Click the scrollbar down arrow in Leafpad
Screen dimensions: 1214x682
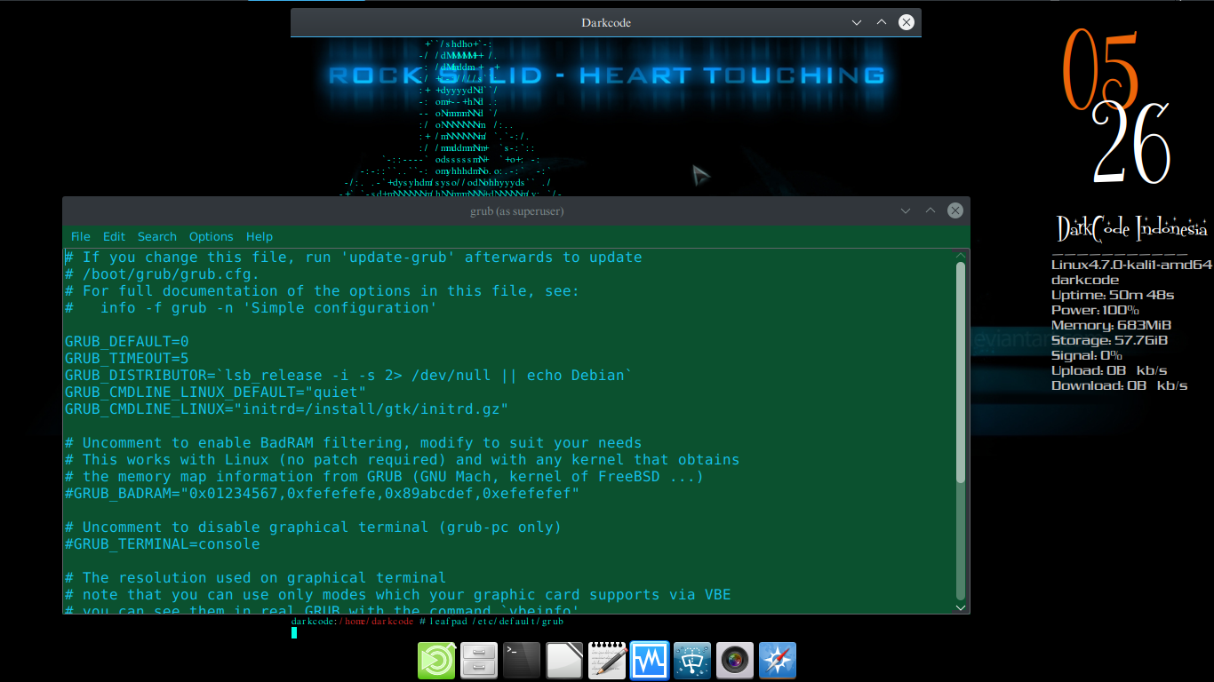pos(961,607)
